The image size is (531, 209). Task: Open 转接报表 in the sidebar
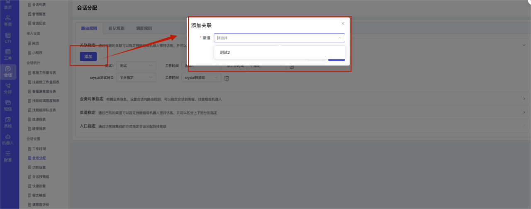37,129
